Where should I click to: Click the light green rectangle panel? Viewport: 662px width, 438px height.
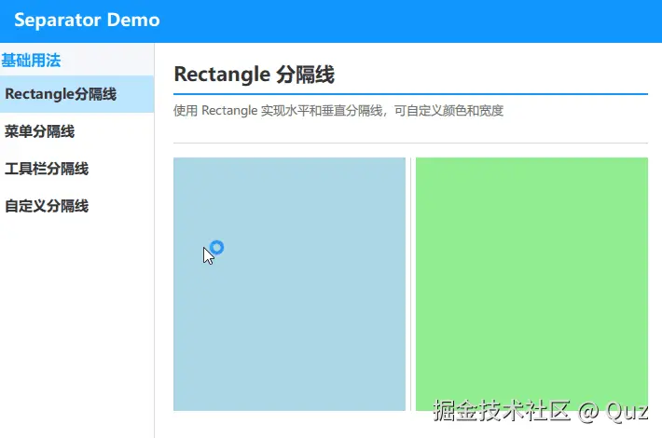coord(531,284)
